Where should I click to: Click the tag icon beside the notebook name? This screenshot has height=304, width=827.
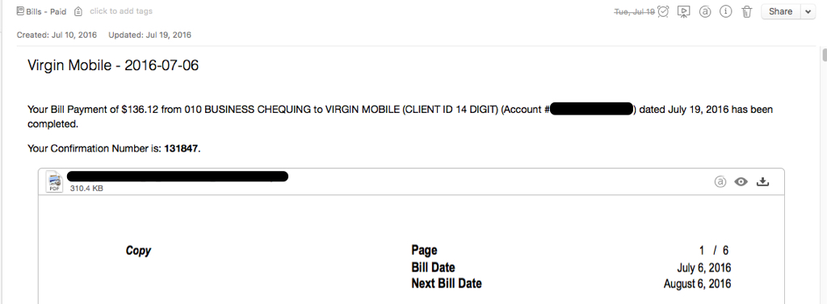78,11
